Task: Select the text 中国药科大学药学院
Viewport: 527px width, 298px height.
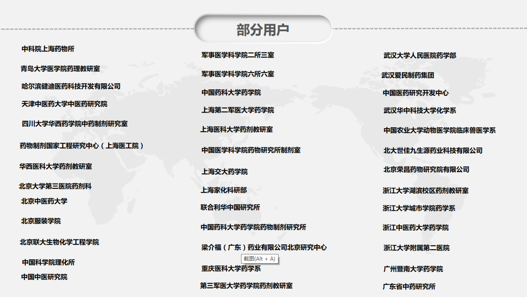Action: [x=231, y=92]
